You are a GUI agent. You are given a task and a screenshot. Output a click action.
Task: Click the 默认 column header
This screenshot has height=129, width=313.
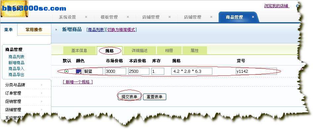tap(67, 61)
